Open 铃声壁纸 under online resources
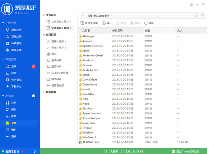 [x=16, y=43]
